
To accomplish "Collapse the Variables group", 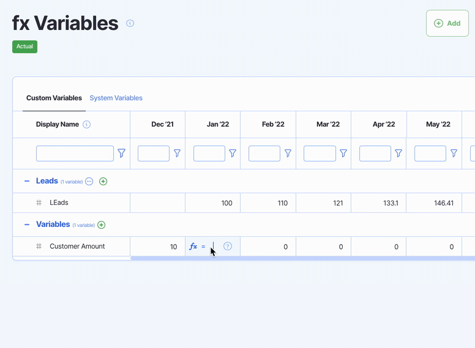I will click(x=27, y=225).
